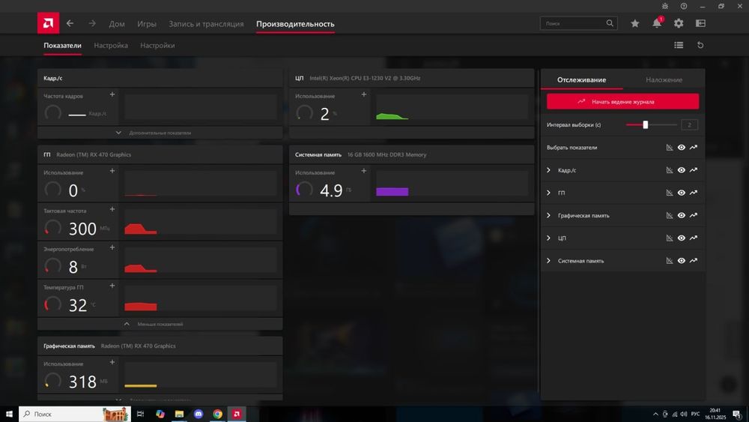Expand ЦП tracking section
This screenshot has width=749, height=422.
tap(548, 238)
